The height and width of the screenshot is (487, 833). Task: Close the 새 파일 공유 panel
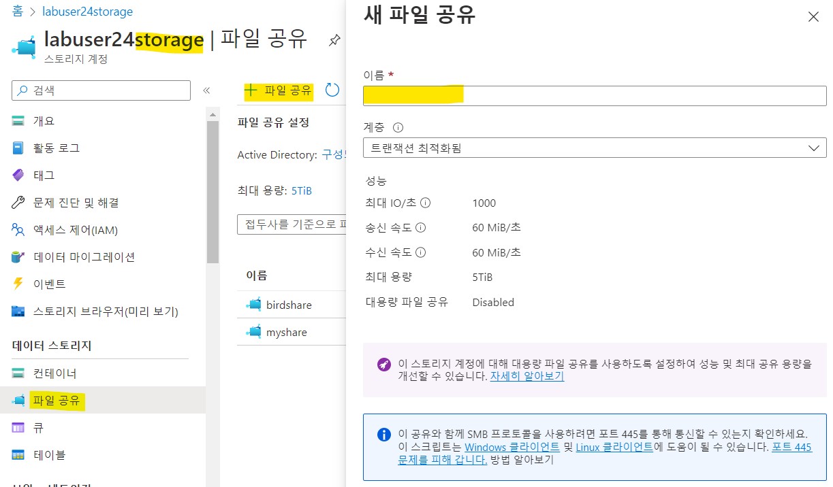coord(813,17)
